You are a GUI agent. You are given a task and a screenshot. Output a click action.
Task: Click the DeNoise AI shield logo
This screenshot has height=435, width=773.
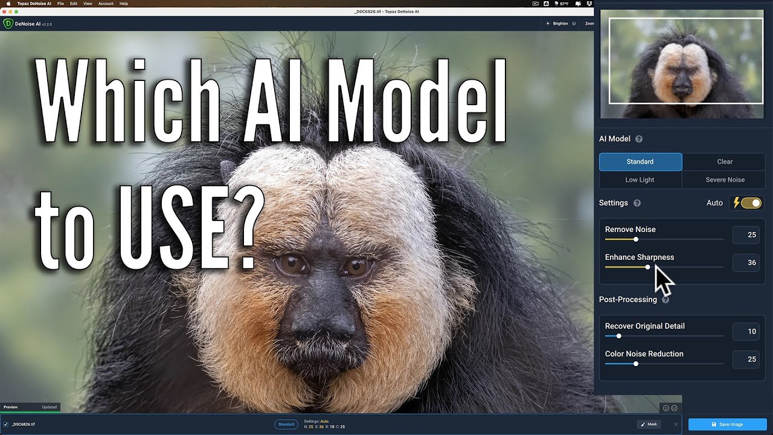coord(8,24)
